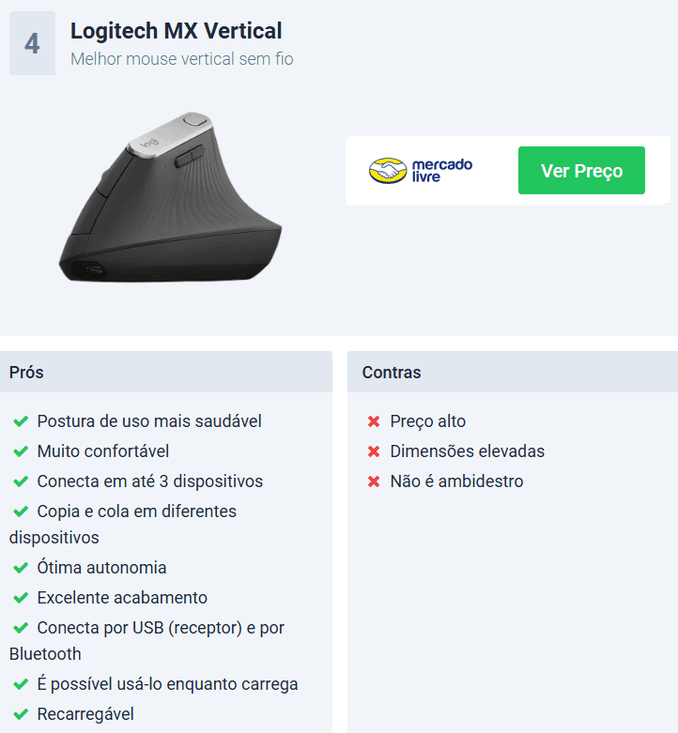Click the Prós section header
The height and width of the screenshot is (733, 678).
[x=166, y=372]
